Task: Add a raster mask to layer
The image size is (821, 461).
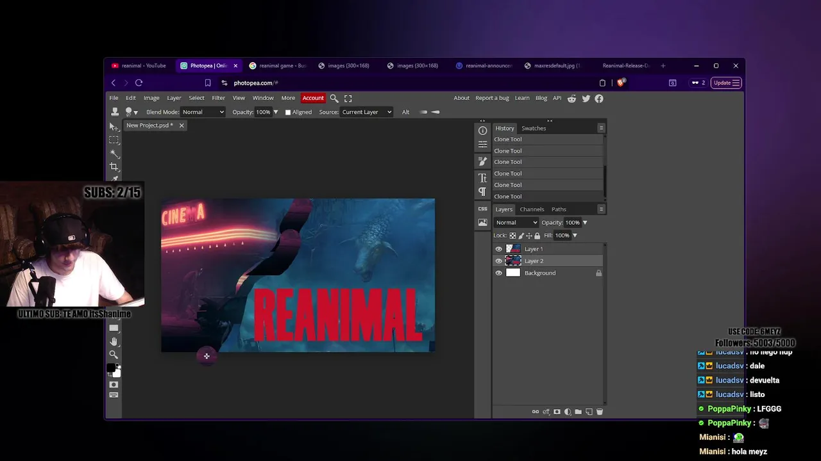Action: 557,412
